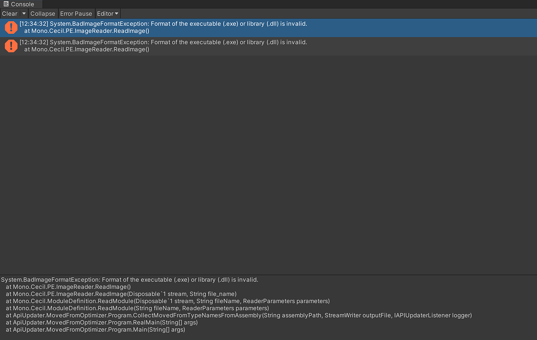The height and width of the screenshot is (340, 537).
Task: Enable the Error Pause option
Action: click(76, 13)
